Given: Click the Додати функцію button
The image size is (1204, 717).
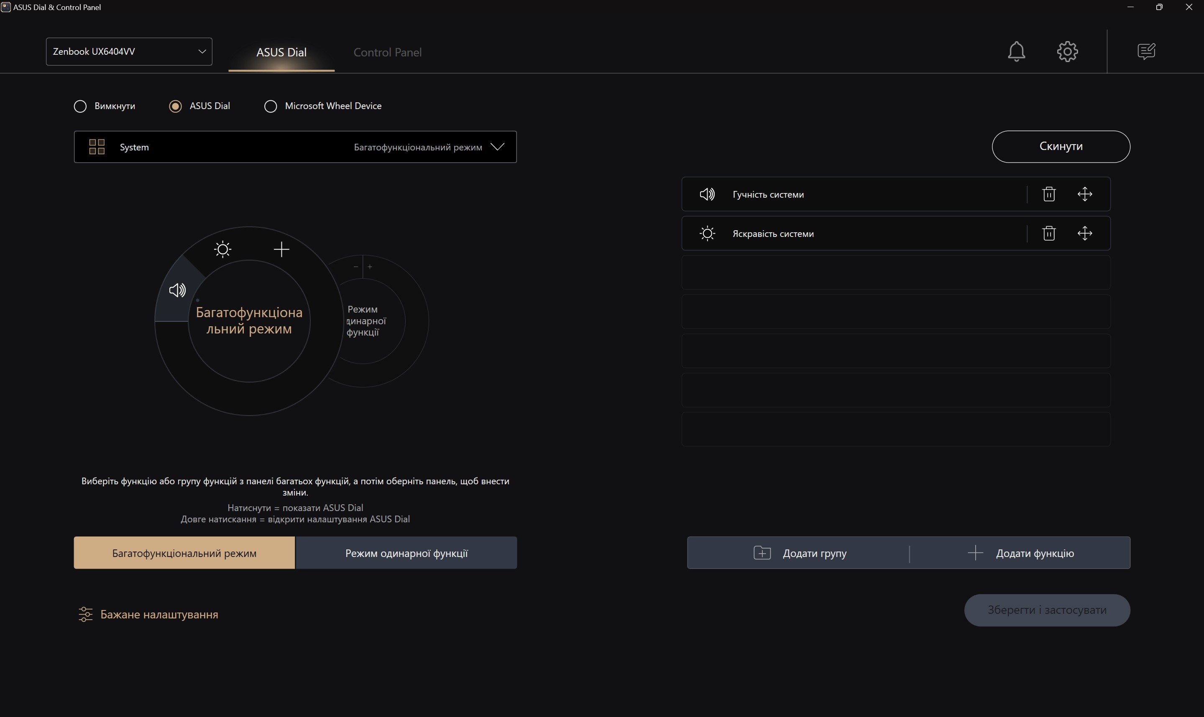Looking at the screenshot, I should (1020, 553).
